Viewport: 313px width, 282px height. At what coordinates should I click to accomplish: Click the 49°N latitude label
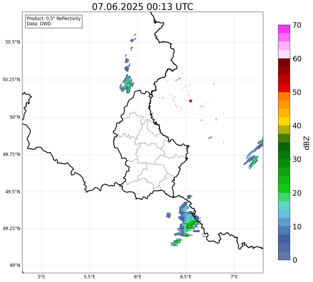pyautogui.click(x=15, y=266)
